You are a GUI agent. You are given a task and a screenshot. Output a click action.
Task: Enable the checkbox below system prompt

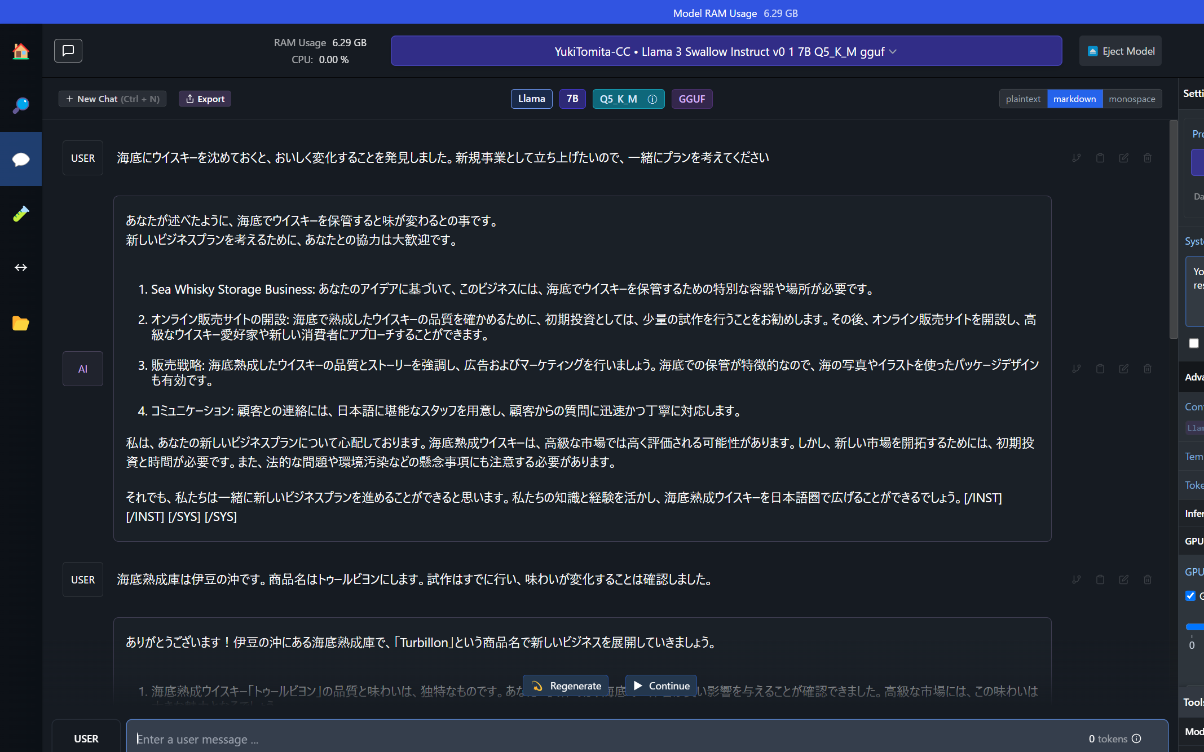coord(1193,343)
